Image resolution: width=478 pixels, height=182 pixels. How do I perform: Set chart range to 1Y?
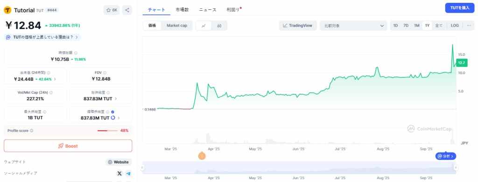tap(427, 26)
